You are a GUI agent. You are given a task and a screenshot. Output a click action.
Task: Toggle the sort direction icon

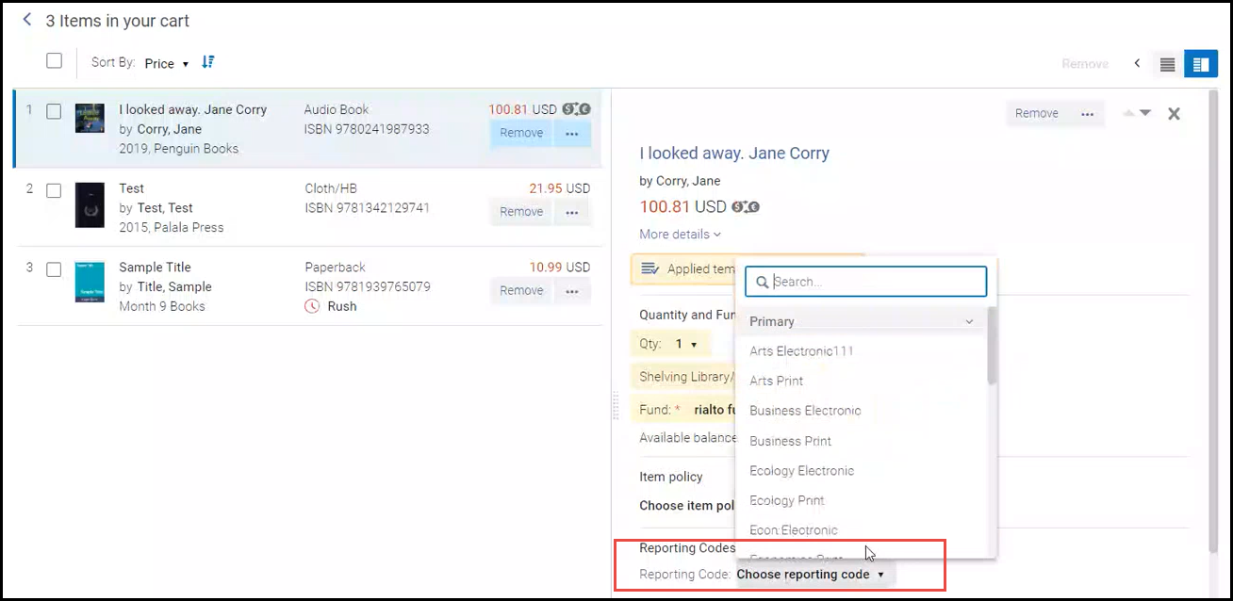(x=208, y=62)
